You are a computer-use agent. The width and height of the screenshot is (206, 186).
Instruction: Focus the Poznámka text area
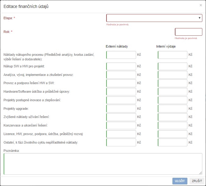tap(103, 164)
